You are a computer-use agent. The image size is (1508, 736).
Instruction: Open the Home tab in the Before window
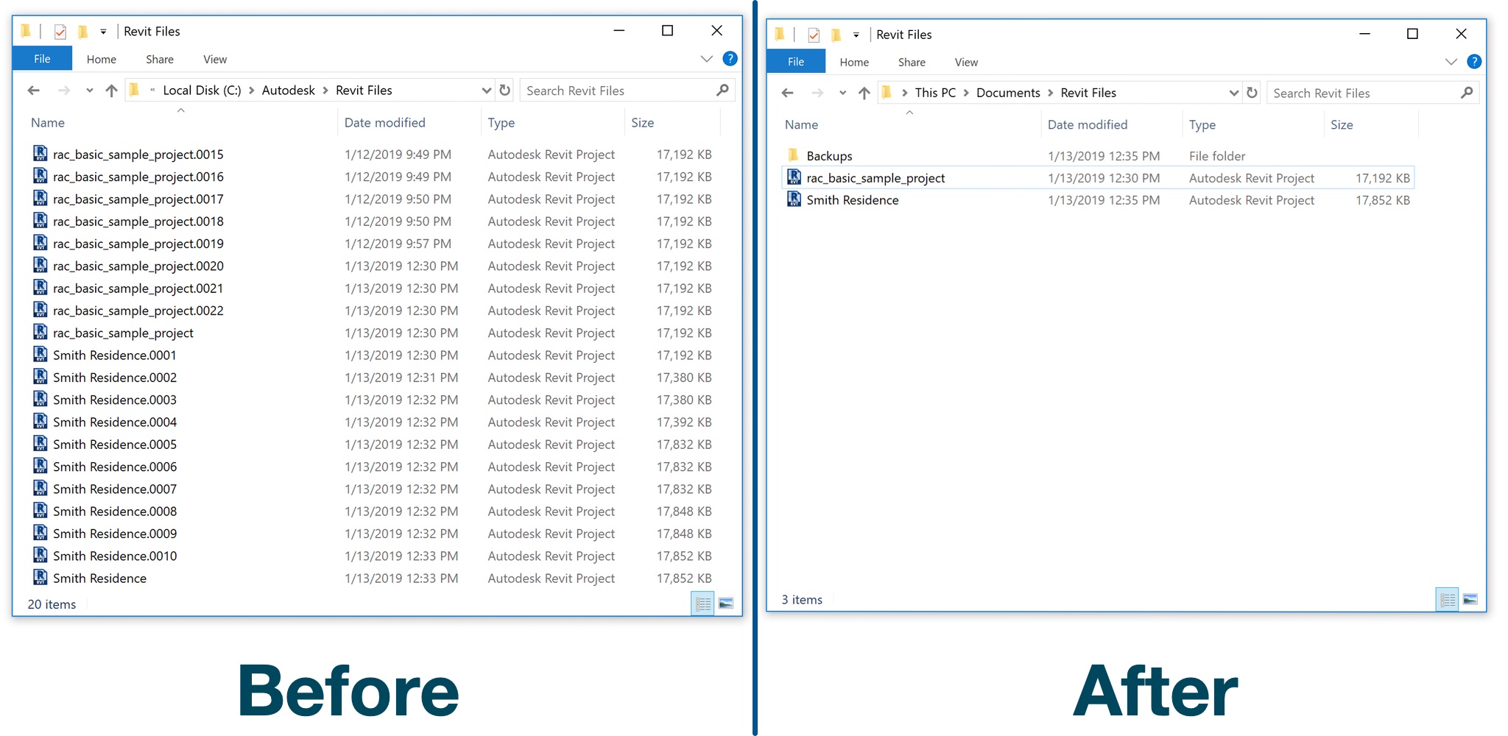tap(102, 60)
